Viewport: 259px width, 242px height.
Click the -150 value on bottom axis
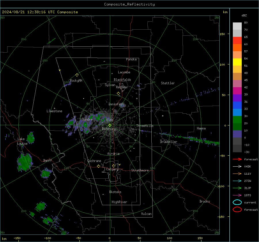pyautogui.click(x=17, y=238)
